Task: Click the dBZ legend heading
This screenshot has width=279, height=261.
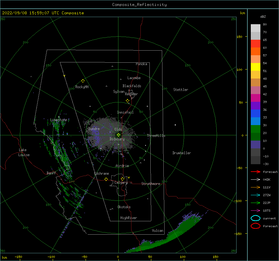Action: pyautogui.click(x=263, y=16)
